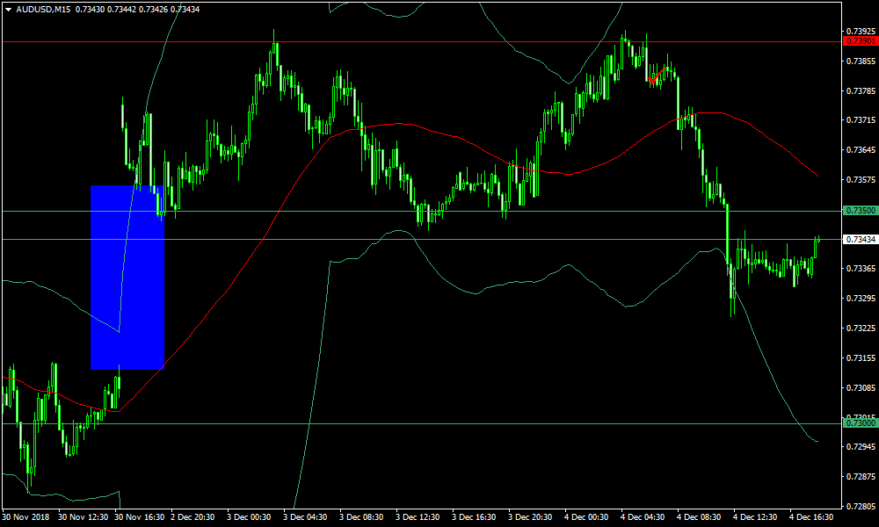Screen dimensions: 879x527
Task: Click the 0.72875 price axis value
Action: [x=861, y=476]
